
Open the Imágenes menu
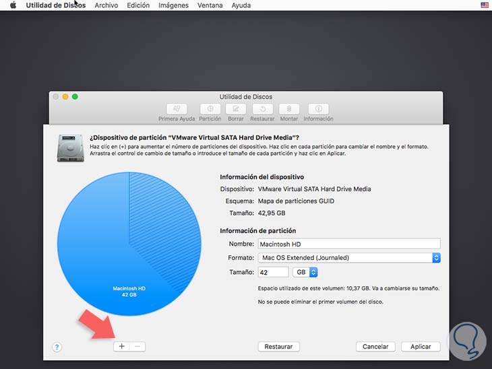coord(173,5)
